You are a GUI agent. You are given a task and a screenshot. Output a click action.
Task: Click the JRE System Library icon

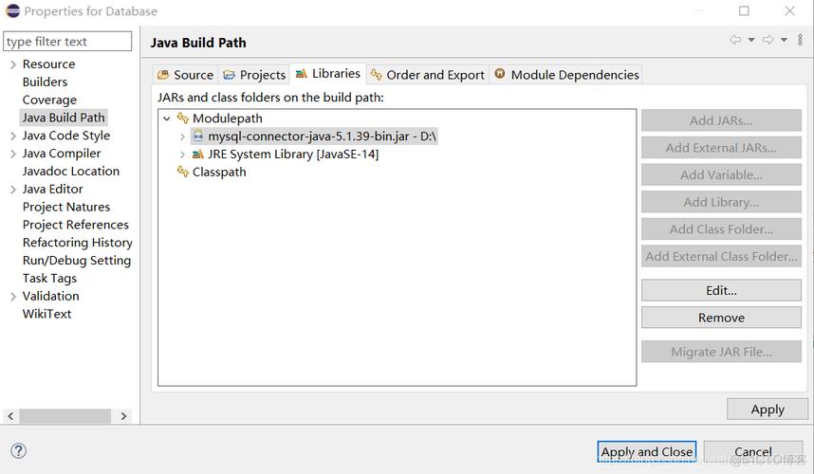point(198,155)
